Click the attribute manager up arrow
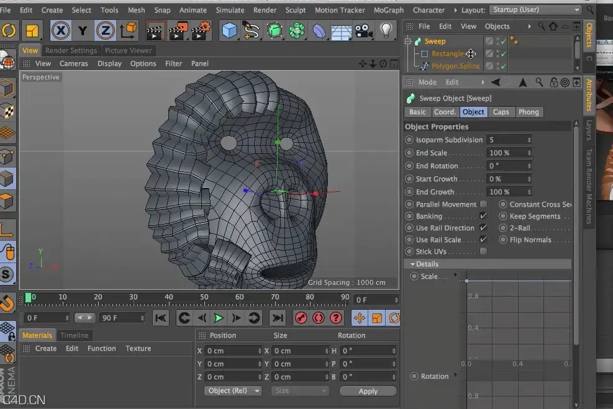Image resolution: width=613 pixels, height=409 pixels. 523,82
